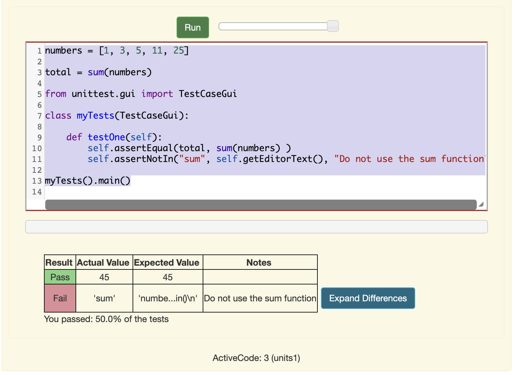Image resolution: width=515 pixels, height=375 pixels.
Task: Click the history slider track
Action: click(x=273, y=26)
